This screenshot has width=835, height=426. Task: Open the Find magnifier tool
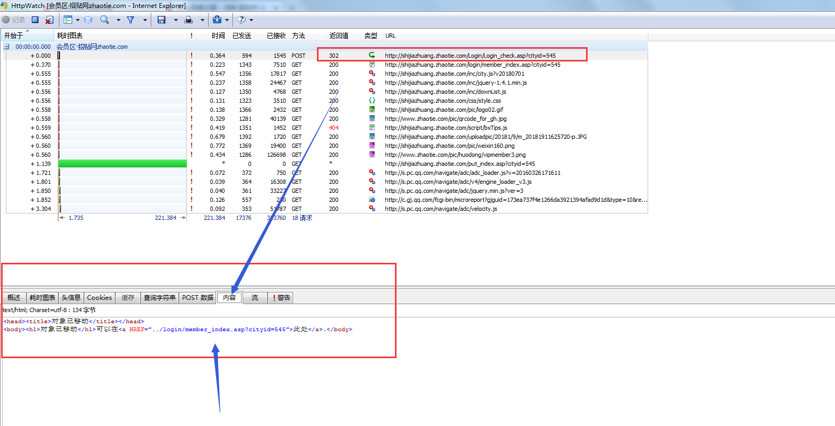(x=105, y=20)
